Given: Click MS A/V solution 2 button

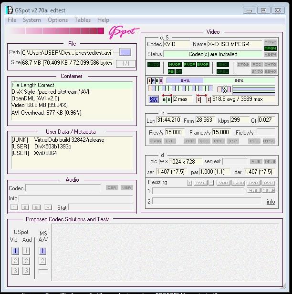Looking at the screenshot, I should pyautogui.click(x=42, y=261).
